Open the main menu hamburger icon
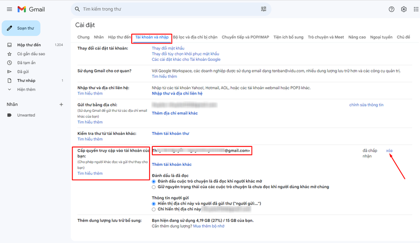The height and width of the screenshot is (243, 420). coord(9,9)
